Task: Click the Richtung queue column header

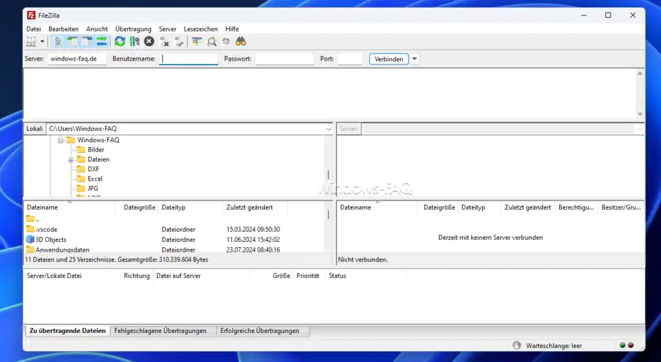Action: pyautogui.click(x=137, y=276)
